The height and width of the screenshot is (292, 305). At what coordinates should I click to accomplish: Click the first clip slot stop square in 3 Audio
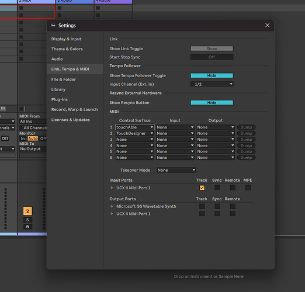pyautogui.click(x=60, y=8)
